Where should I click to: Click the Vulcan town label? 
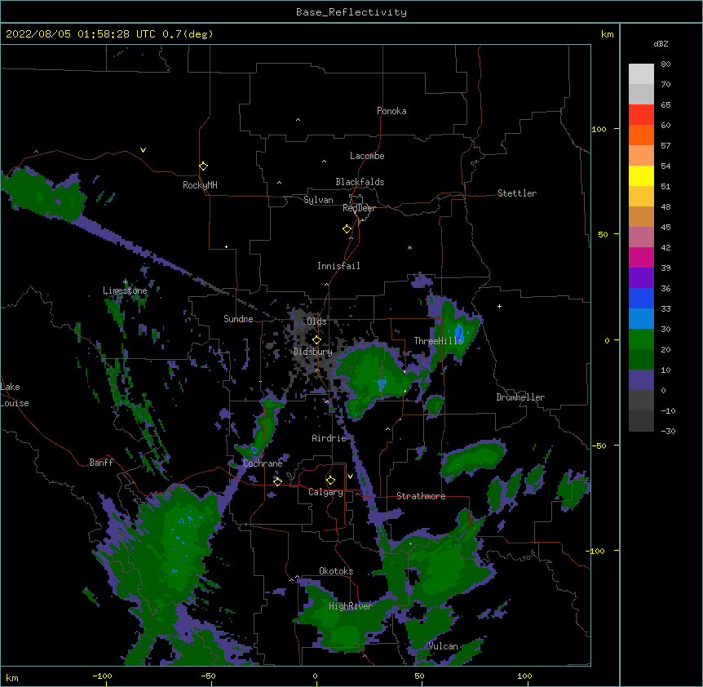point(443,646)
